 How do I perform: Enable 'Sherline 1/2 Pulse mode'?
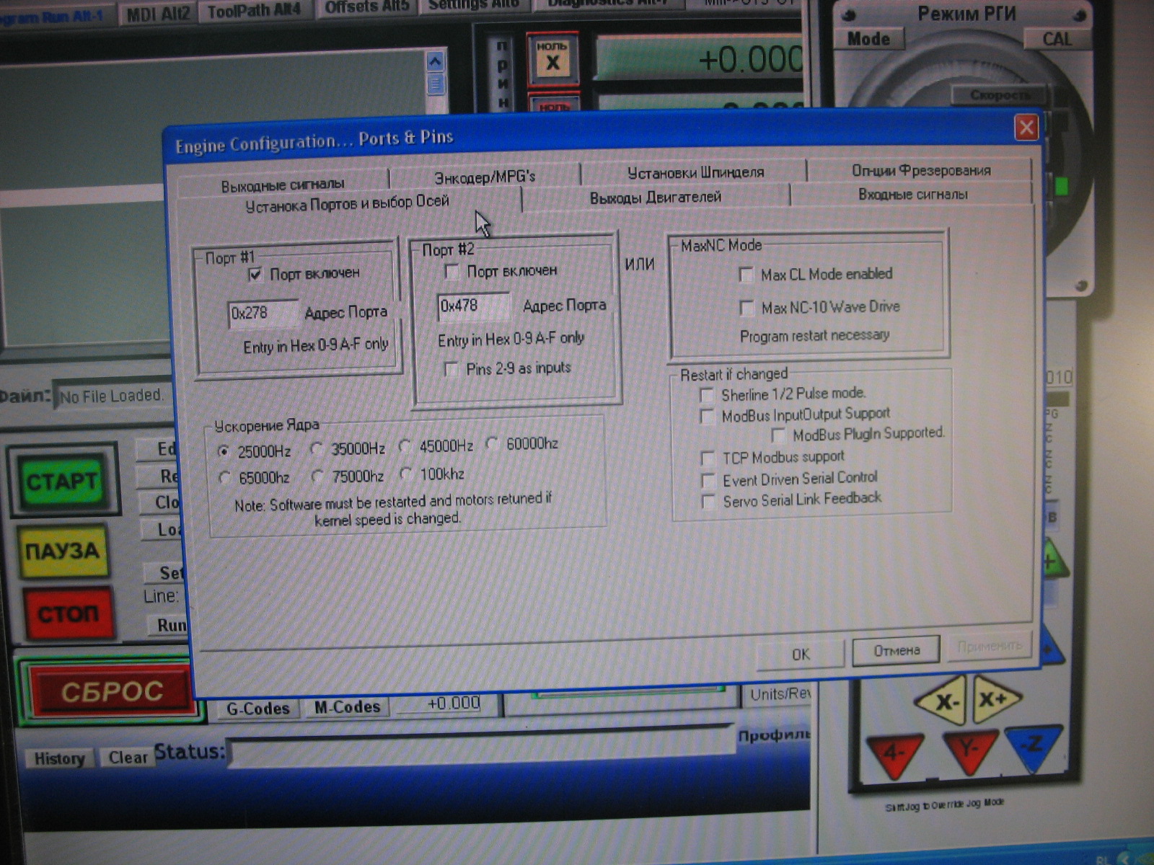[x=707, y=395]
